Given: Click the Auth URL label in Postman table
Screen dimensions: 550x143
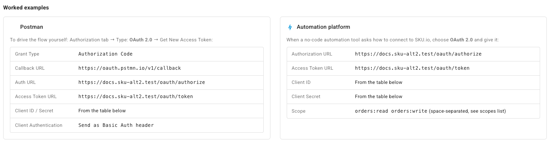Looking at the screenshot, I should [25, 82].
